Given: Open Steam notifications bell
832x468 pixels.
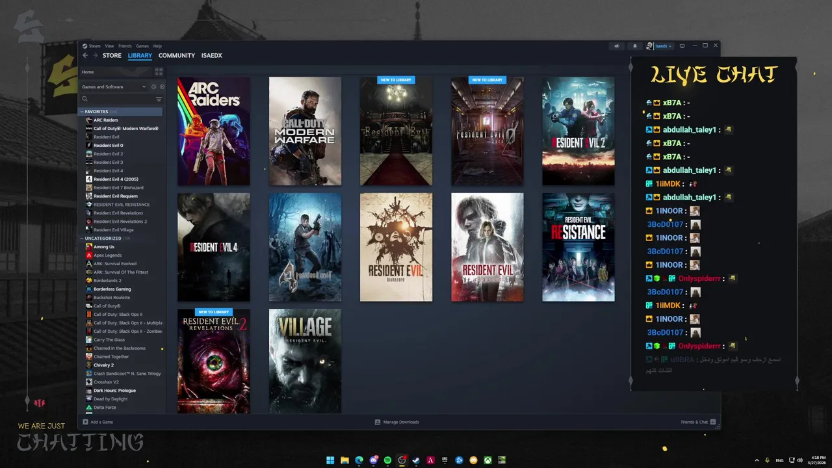Looking at the screenshot, I should (635, 46).
